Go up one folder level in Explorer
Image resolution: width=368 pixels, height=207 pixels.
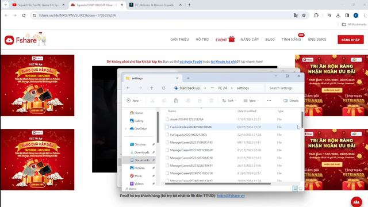(152, 88)
